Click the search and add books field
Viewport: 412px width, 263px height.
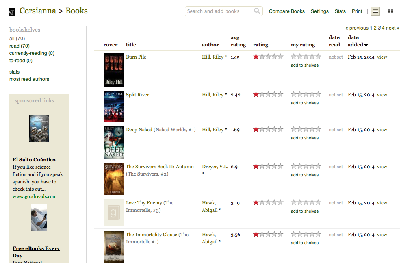219,11
